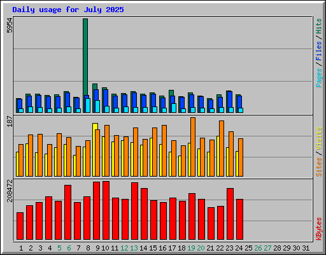Select the 'Daily usage for July 2025' title
The height and width of the screenshot is (255, 326).
pos(68,10)
